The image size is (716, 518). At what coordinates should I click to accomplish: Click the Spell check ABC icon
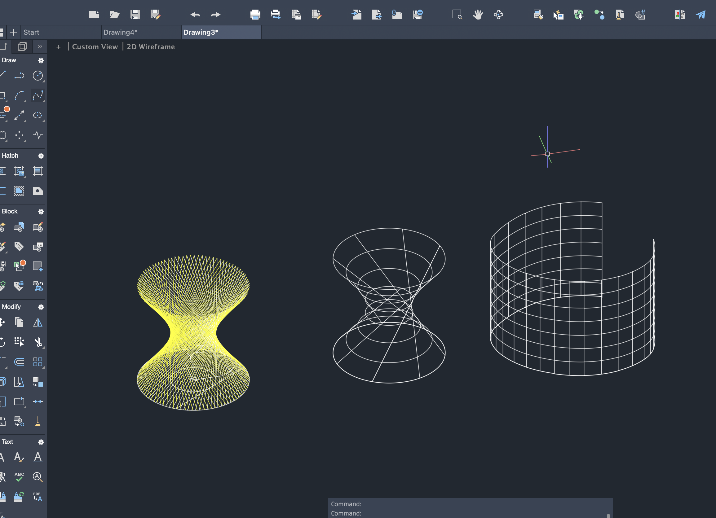pos(19,477)
